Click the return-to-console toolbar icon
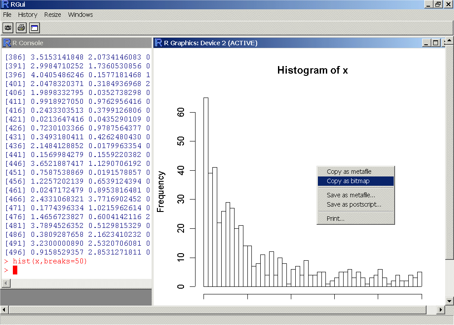 click(35, 28)
